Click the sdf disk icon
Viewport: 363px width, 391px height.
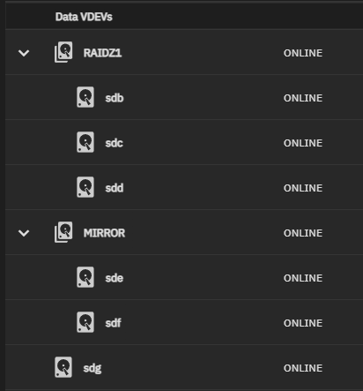click(x=85, y=322)
